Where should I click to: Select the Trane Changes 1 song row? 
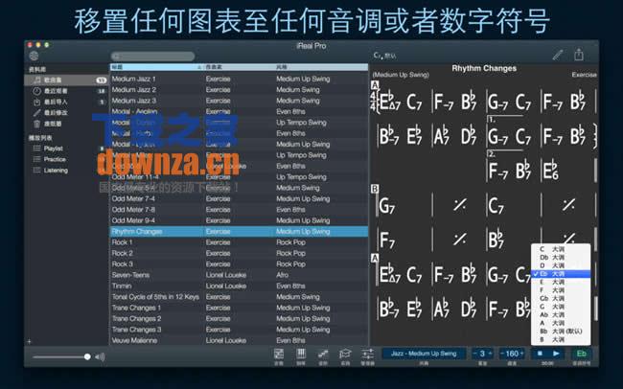click(239, 308)
